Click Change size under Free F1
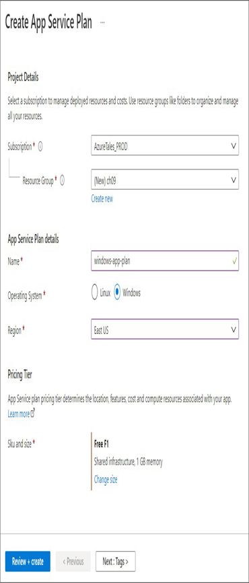The image size is (249, 583). click(106, 479)
